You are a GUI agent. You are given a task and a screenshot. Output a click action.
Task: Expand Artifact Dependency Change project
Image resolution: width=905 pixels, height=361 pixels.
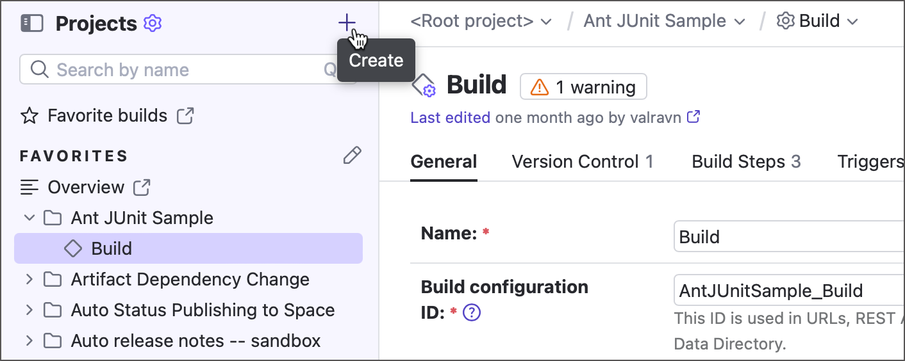[29, 279]
